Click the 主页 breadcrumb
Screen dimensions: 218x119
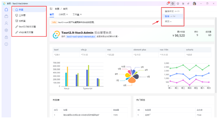coord(57,9)
